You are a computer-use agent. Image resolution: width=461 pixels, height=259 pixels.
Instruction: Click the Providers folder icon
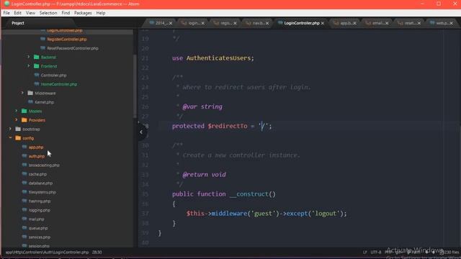point(24,120)
